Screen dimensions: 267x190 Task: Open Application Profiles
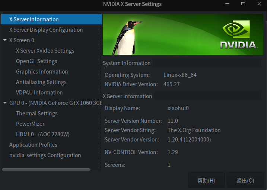[33, 144]
